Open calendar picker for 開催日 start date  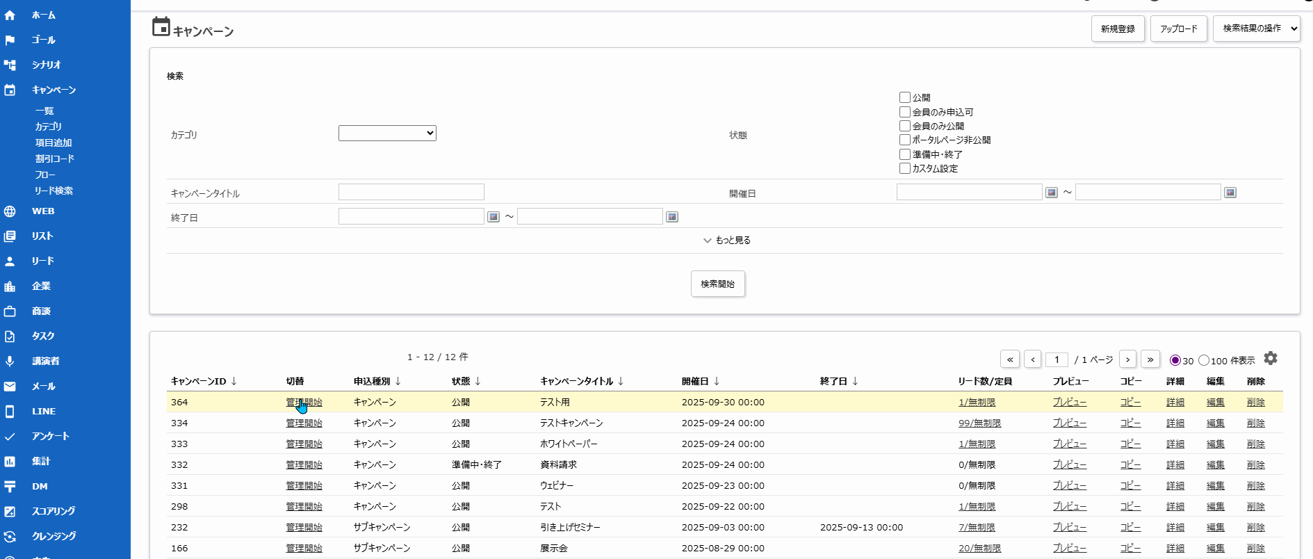(x=1052, y=193)
